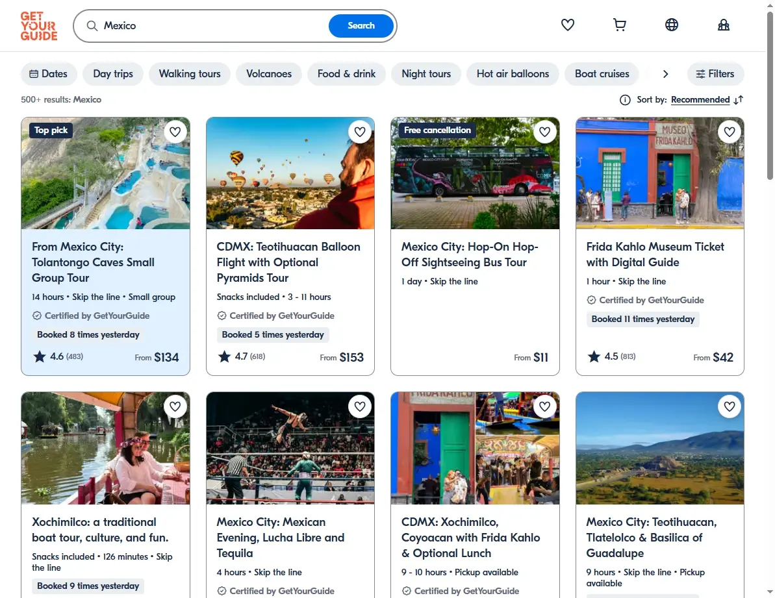The height and width of the screenshot is (598, 775).
Task: Open the wishlist heart icon in header
Action: (567, 25)
